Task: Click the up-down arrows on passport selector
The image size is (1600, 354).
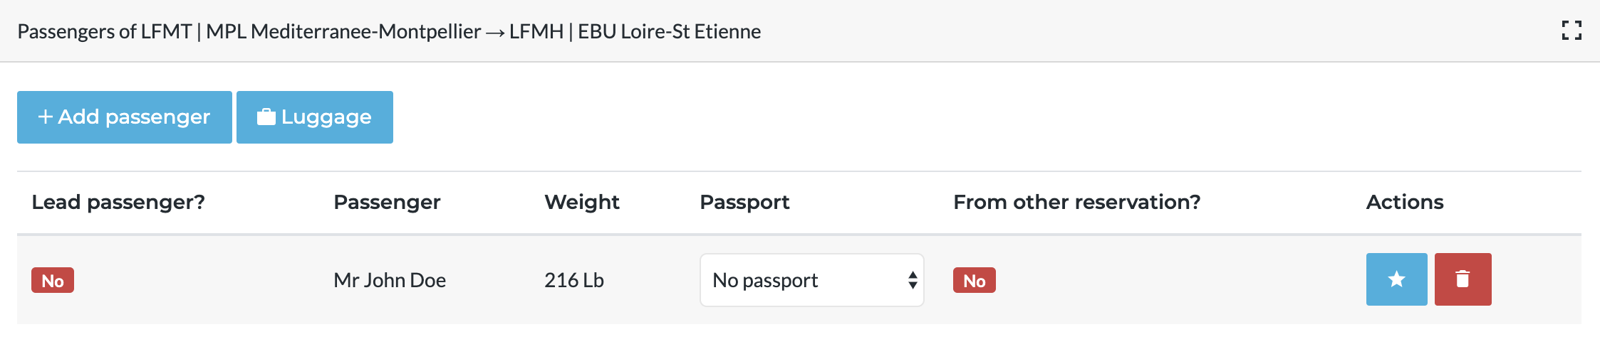Action: (913, 280)
